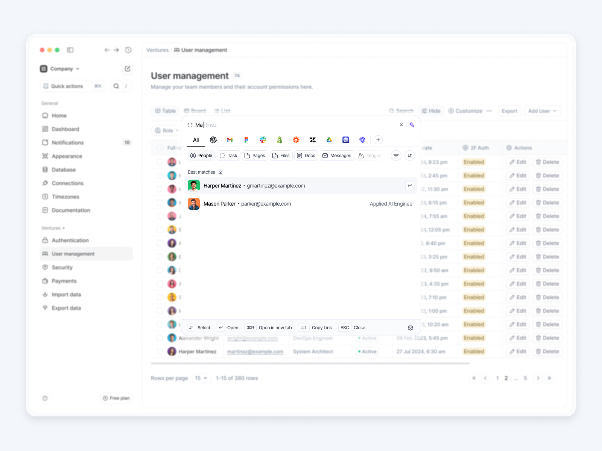Screen dimensions: 602x451
Task: Select the Google Drive source icon
Action: (329, 140)
